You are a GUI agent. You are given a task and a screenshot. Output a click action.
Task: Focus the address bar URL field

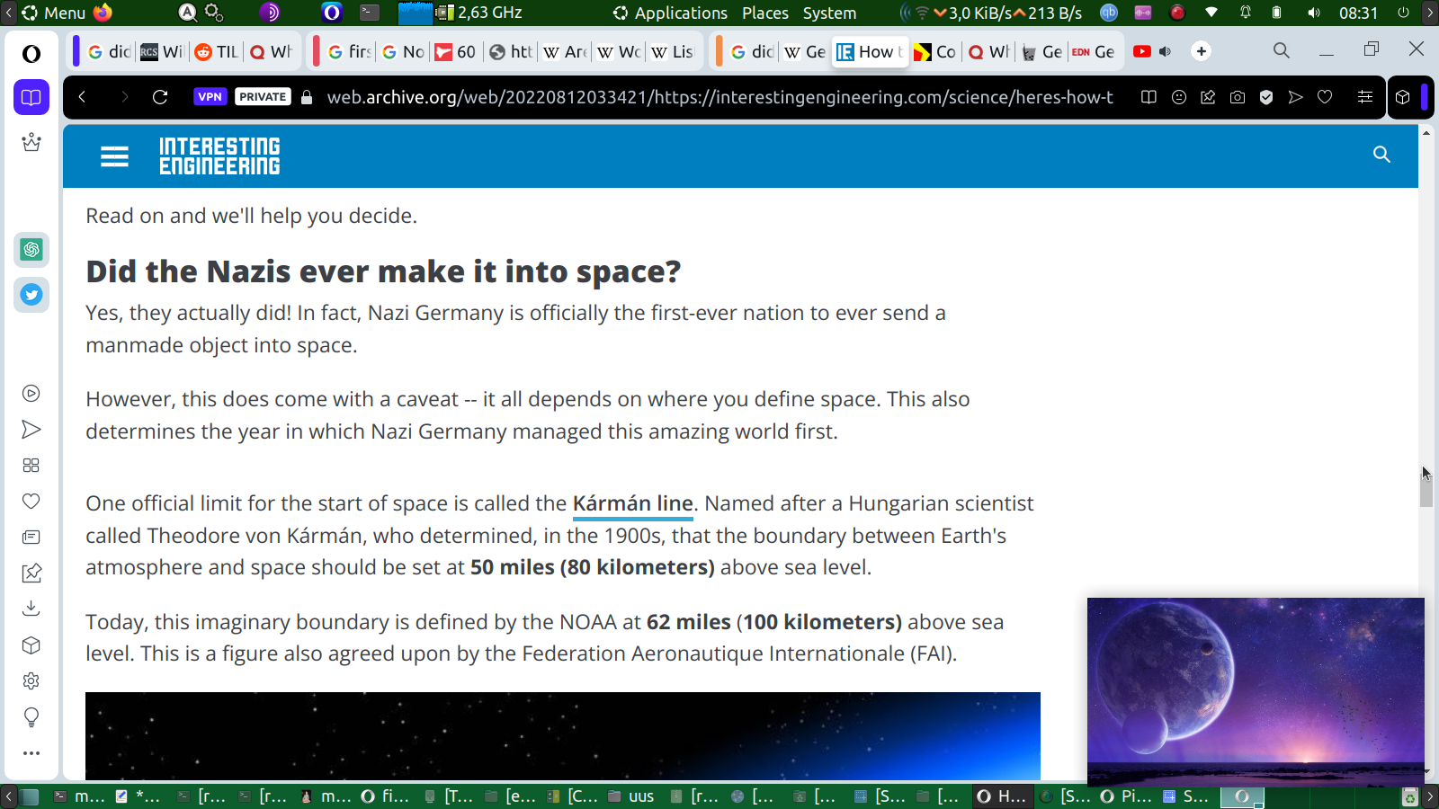click(x=719, y=97)
